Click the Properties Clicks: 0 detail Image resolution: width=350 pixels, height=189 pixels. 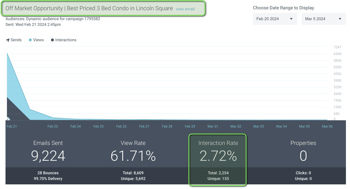click(x=303, y=173)
